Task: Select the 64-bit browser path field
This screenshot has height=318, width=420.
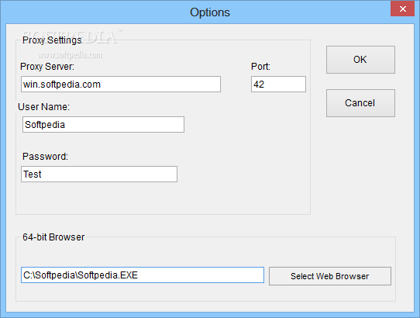Action: pyautogui.click(x=143, y=275)
